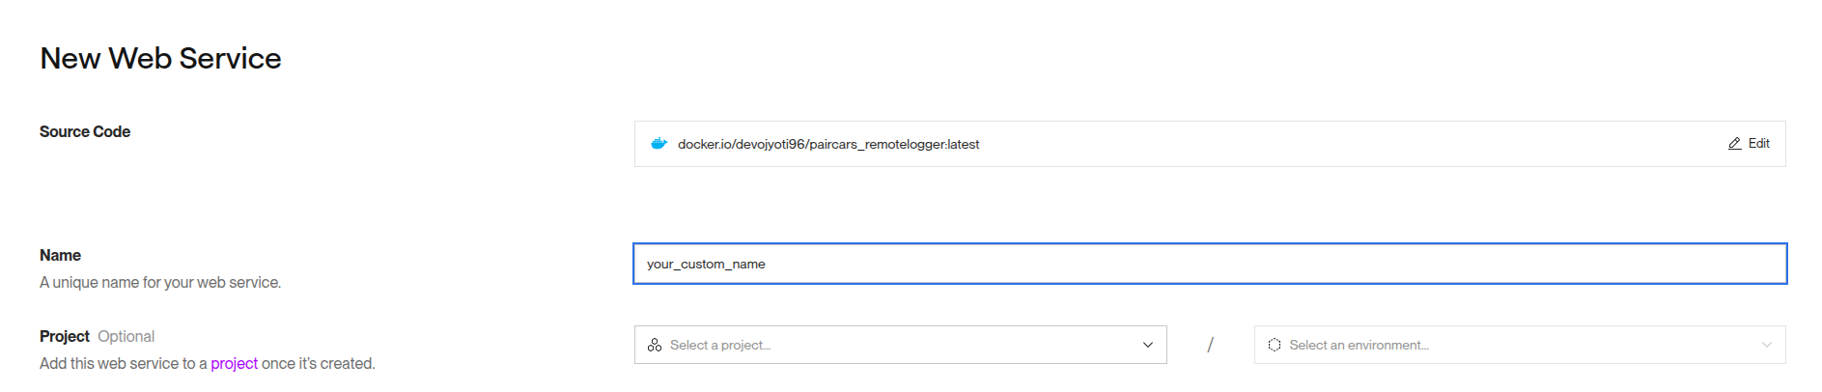Click the pencil Edit icon
Viewport: 1822px width, 392px height.
(x=1734, y=144)
